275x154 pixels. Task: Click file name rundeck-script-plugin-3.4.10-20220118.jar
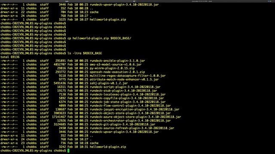125,87
